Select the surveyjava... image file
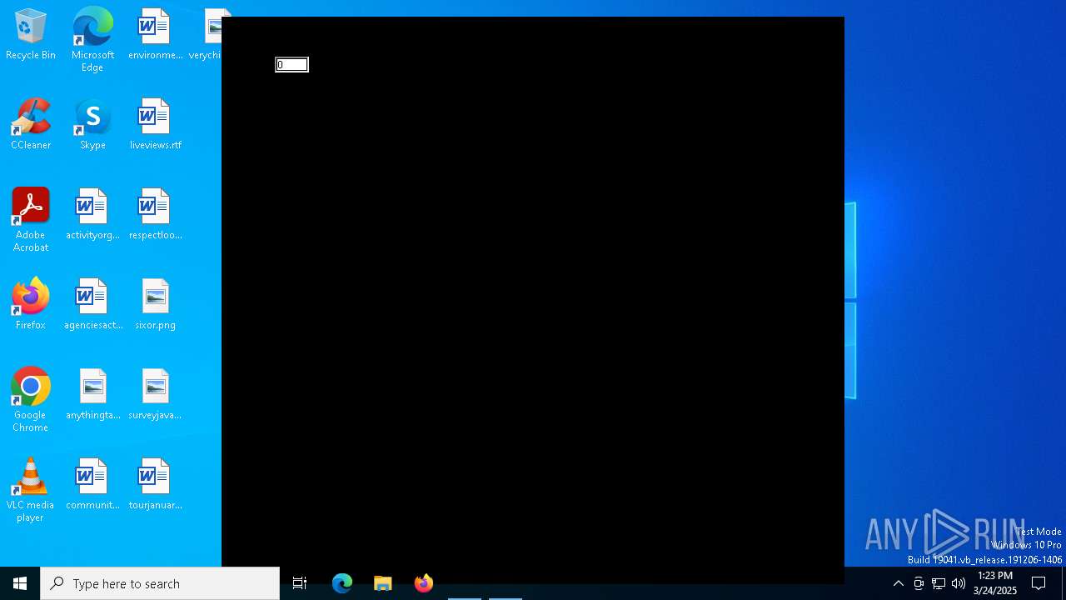1066x600 pixels. pos(155,395)
